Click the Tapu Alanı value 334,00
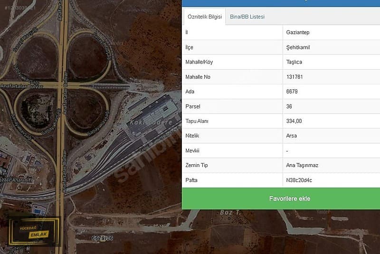 294,121
